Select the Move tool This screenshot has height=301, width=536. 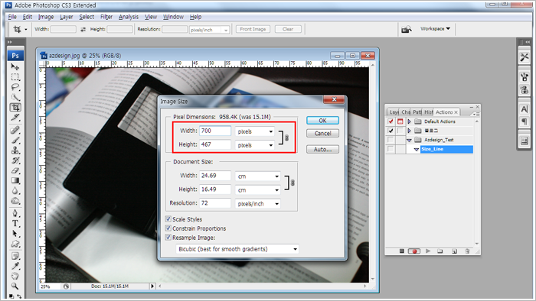coord(15,66)
